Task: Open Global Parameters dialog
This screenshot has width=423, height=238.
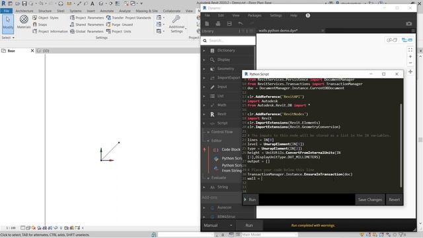Action: tap(87, 31)
